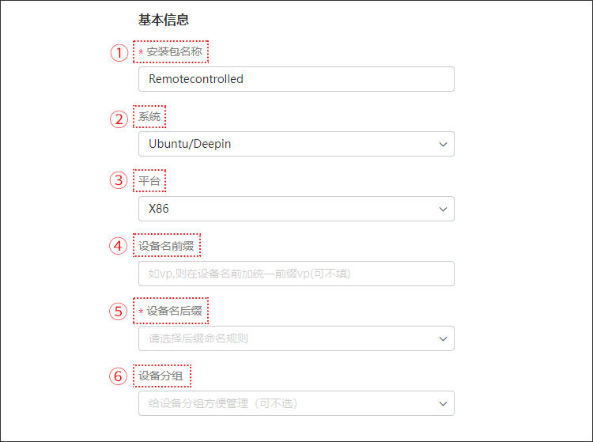Focus the 设备名前缀 text field
The image size is (593, 442).
point(296,274)
